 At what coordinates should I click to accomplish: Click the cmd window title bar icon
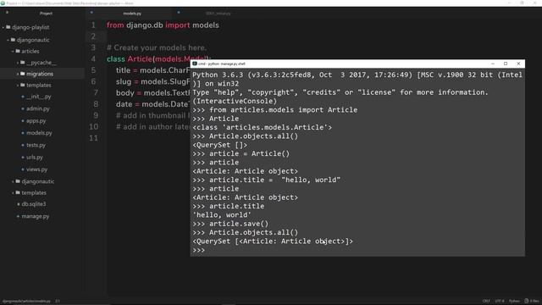(x=195, y=64)
